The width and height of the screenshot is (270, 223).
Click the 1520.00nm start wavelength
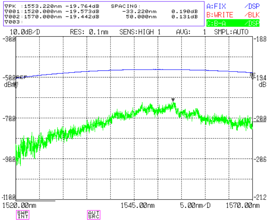(x=19, y=206)
